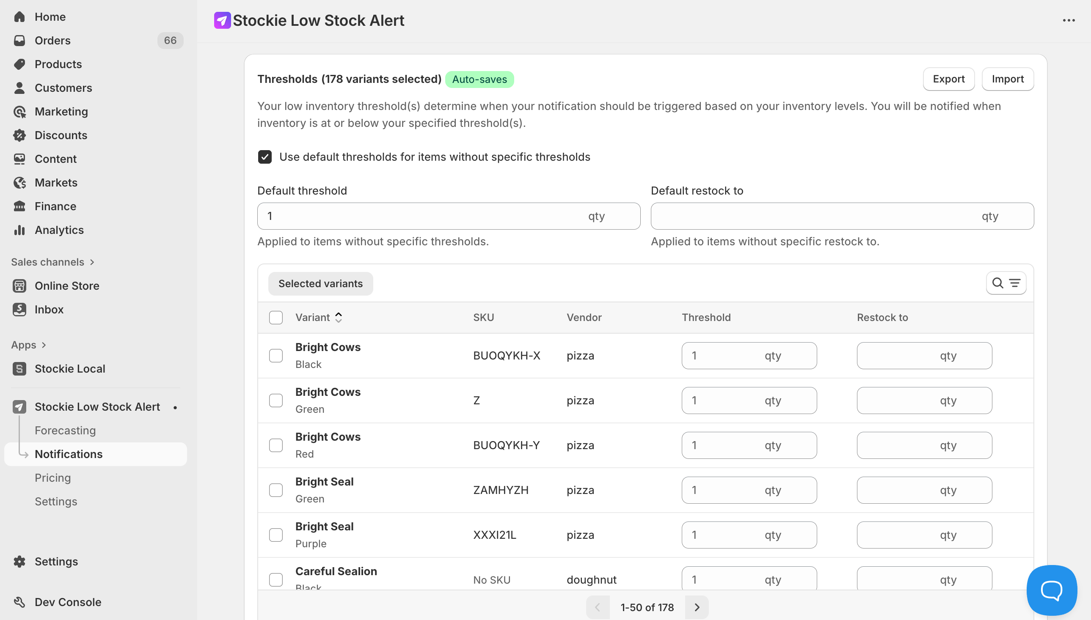The height and width of the screenshot is (620, 1091).
Task: Open the Orders inbox icon
Action: tap(19, 41)
